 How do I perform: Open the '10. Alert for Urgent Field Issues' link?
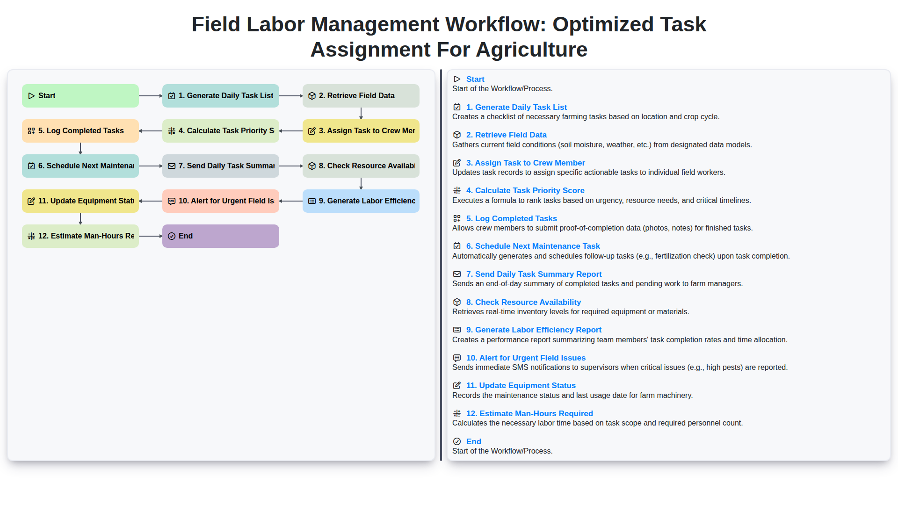(525, 358)
